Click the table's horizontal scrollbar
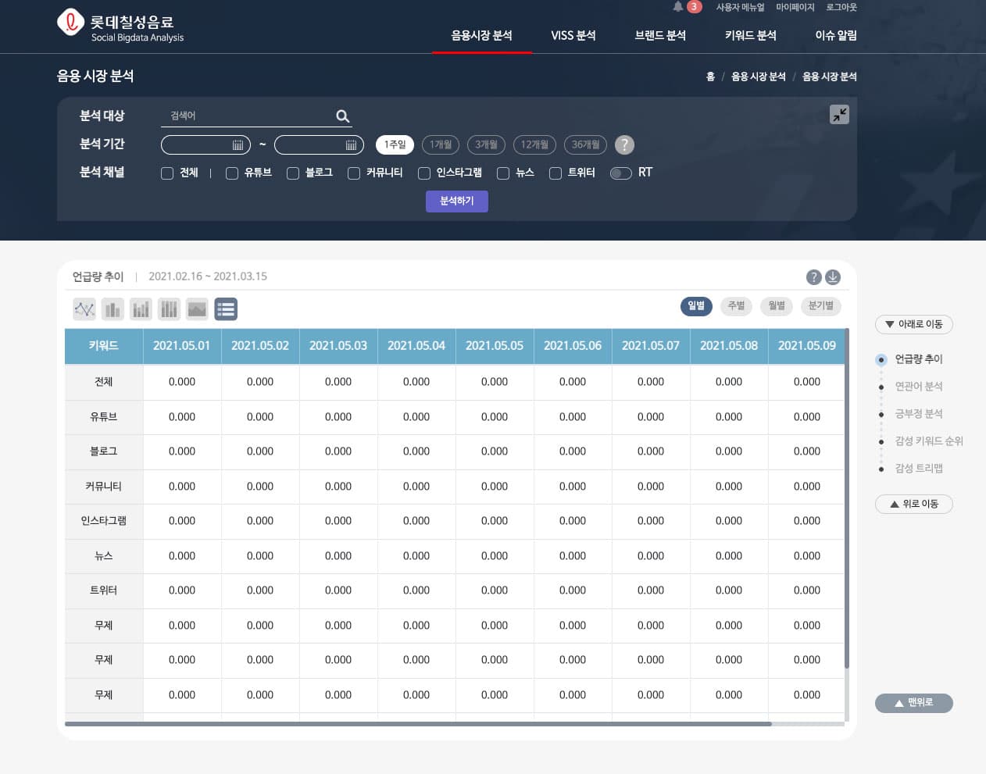Image resolution: width=986 pixels, height=774 pixels. [418, 724]
